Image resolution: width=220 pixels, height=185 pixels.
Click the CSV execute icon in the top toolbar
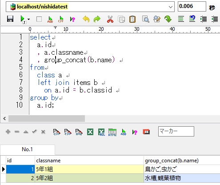[x=61, y=19]
